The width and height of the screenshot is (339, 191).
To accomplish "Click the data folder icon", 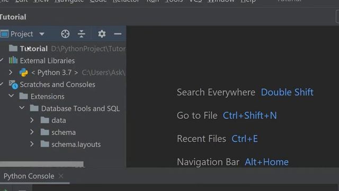I will 44,120.
